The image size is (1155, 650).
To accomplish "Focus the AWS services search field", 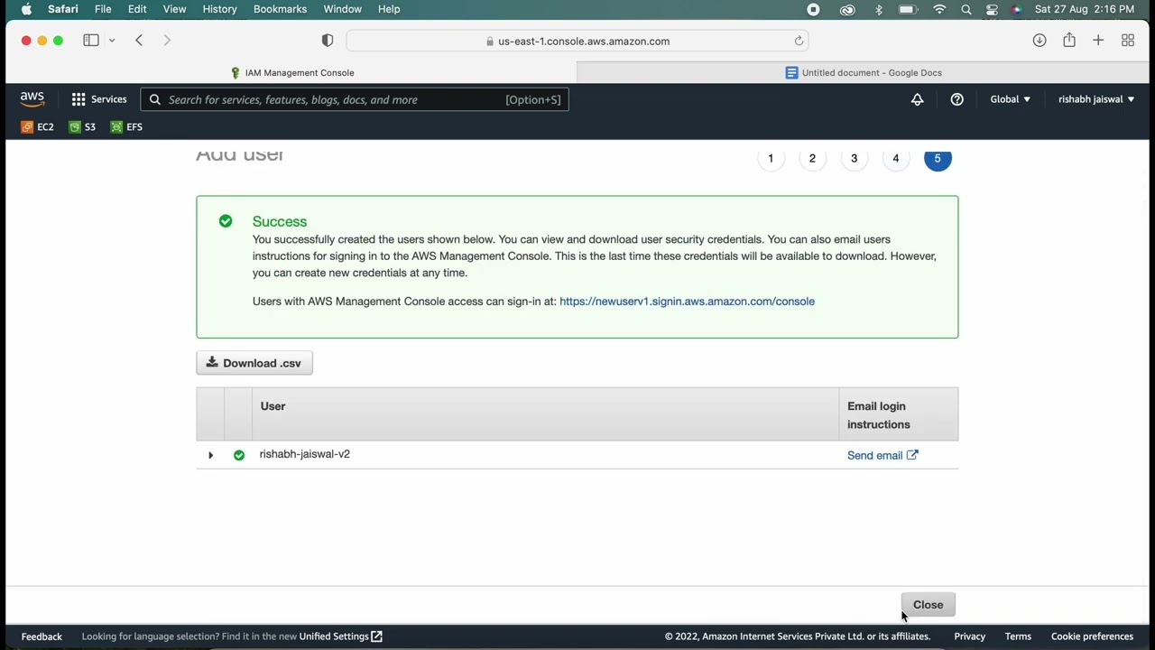I will tap(355, 99).
